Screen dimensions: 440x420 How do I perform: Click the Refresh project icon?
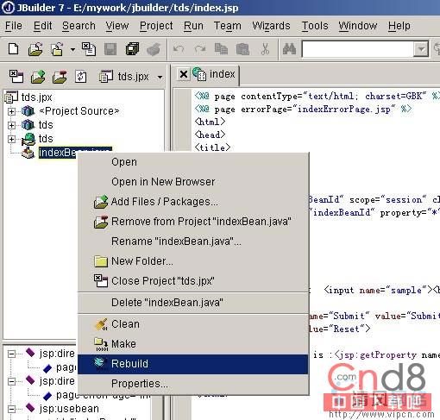point(81,77)
